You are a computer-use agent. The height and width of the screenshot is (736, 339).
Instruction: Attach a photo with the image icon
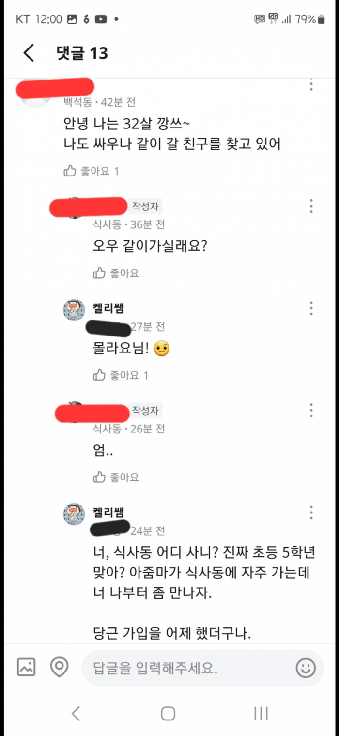pos(26,668)
